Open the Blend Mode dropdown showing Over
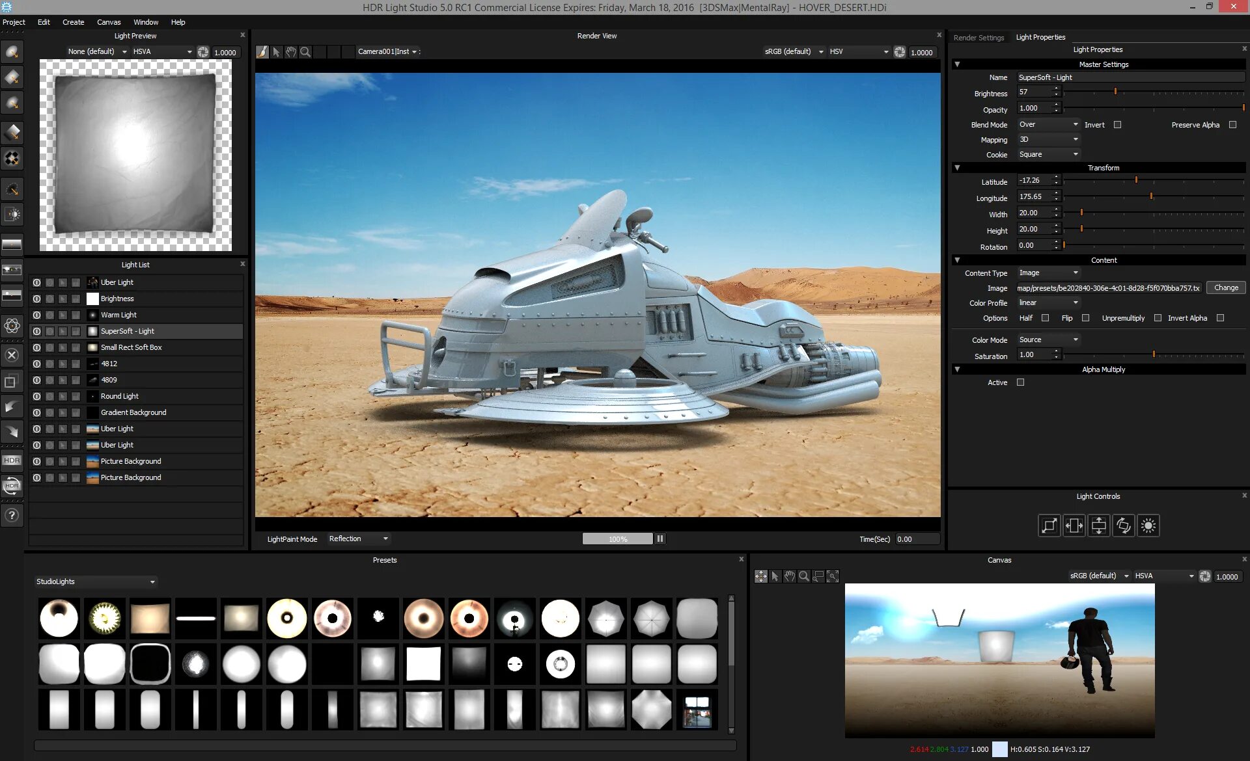Image resolution: width=1250 pixels, height=761 pixels. point(1048,124)
